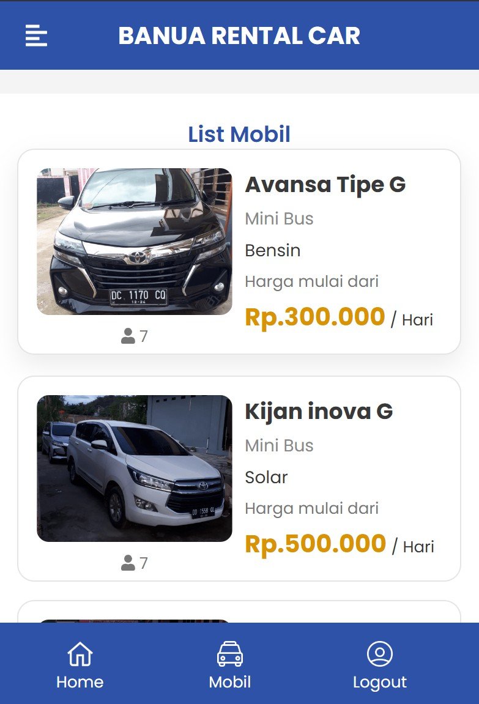This screenshot has width=479, height=704.
Task: Click the white Innova car photo
Action: [x=135, y=469]
